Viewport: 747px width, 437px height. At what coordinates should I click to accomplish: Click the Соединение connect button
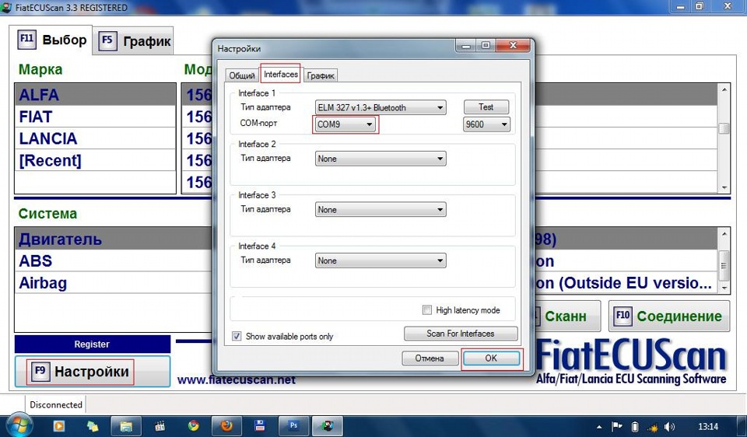[x=669, y=316]
